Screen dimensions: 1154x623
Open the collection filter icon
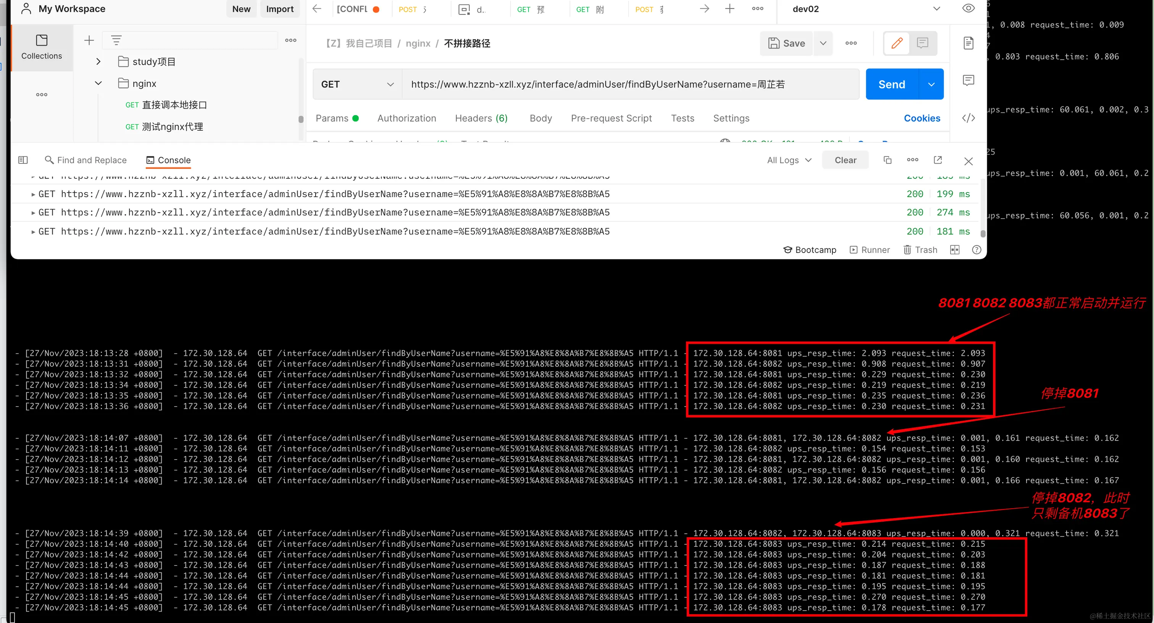[x=116, y=40]
